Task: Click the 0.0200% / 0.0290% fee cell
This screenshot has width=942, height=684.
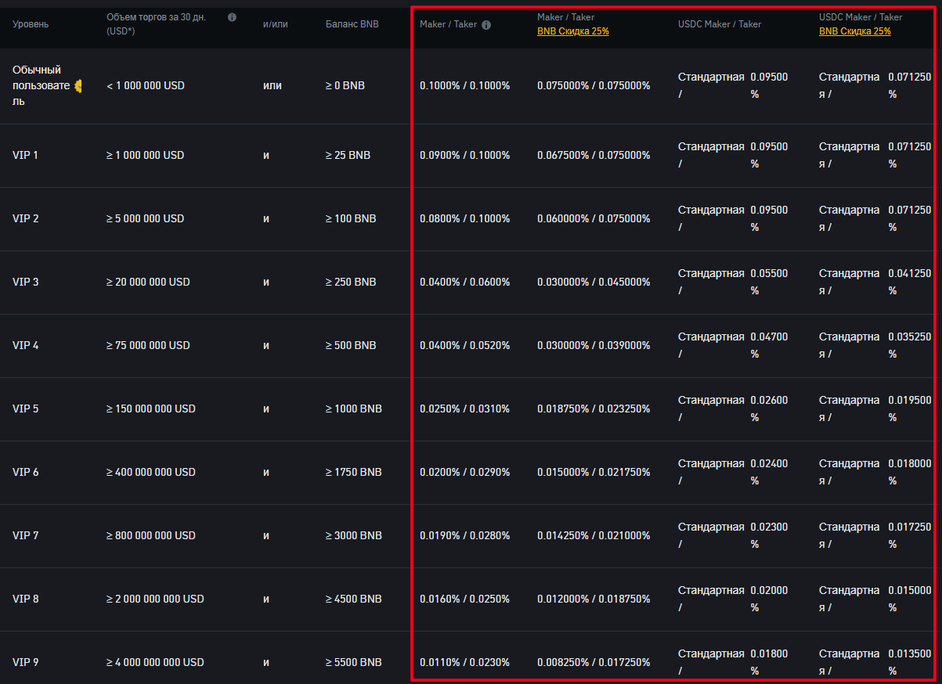Action: [x=465, y=472]
